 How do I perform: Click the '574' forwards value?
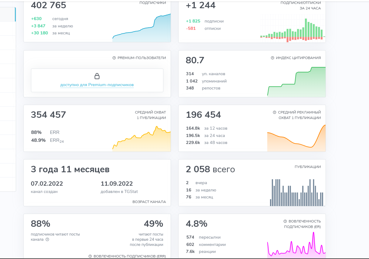coord(190,237)
